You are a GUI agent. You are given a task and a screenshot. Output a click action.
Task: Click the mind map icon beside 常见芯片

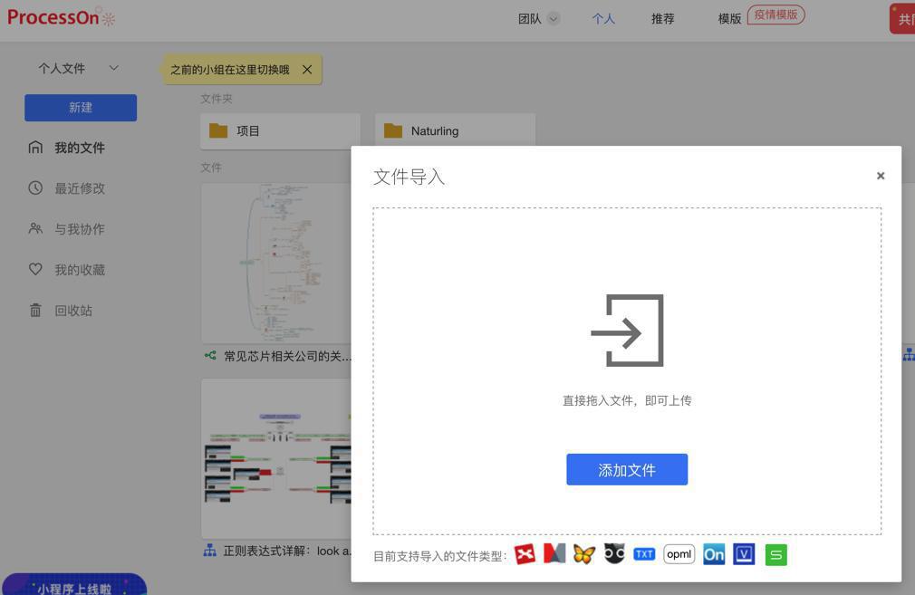210,355
